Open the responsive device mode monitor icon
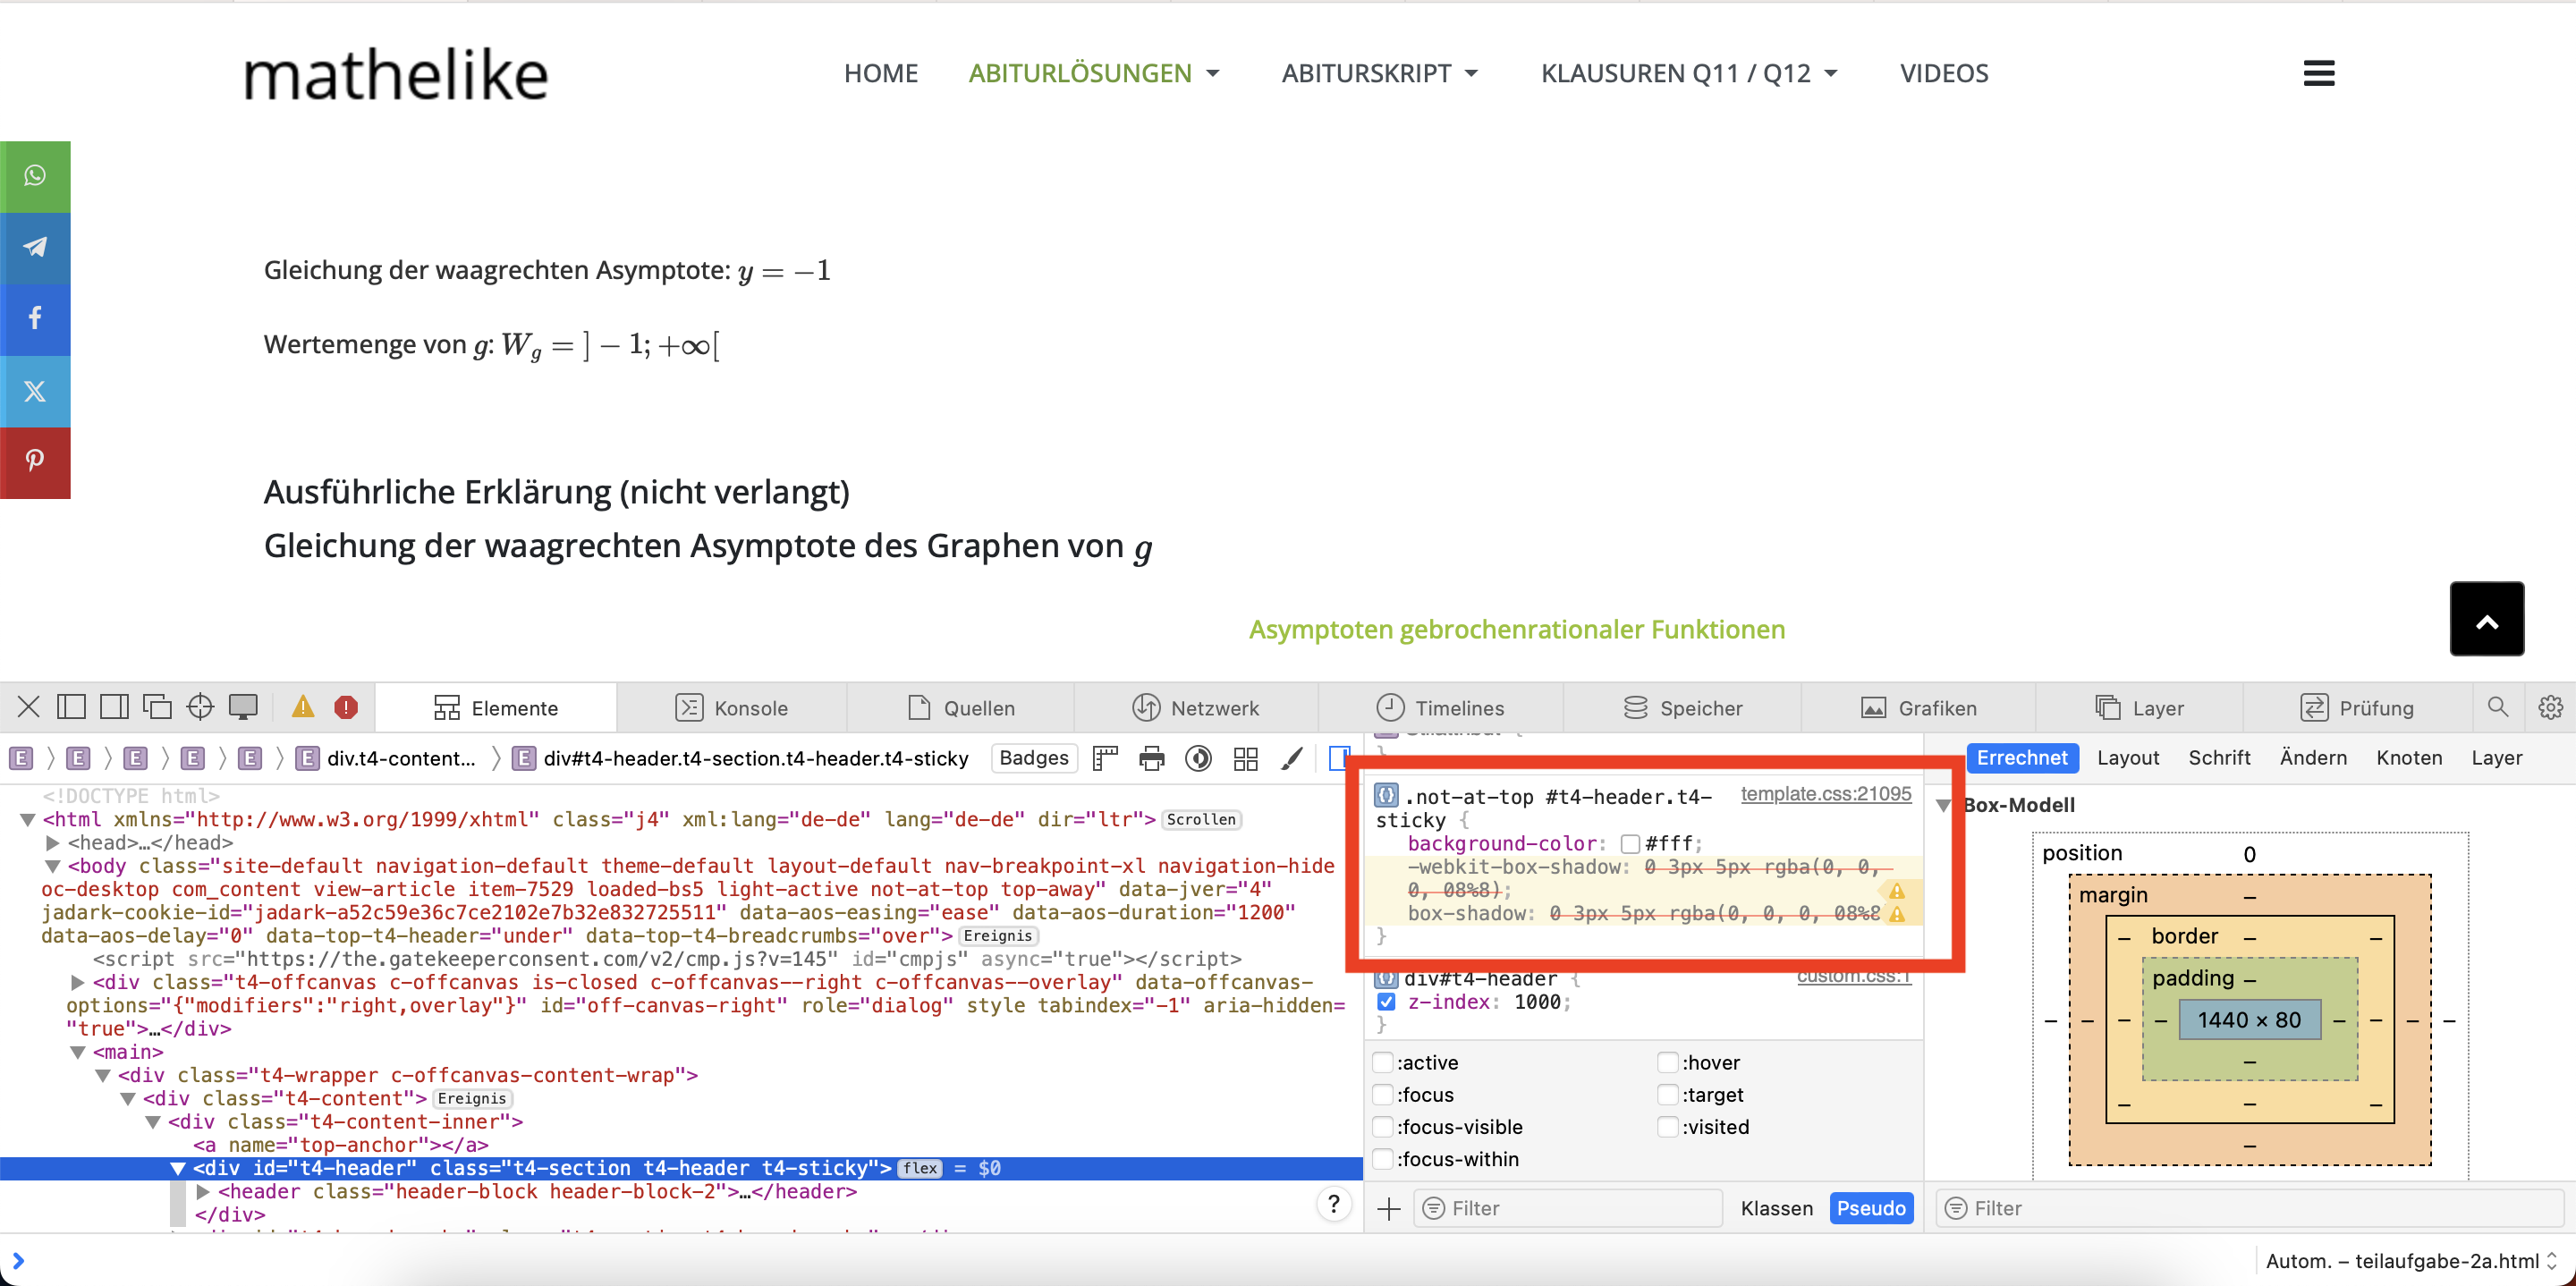The image size is (2576, 1286). coord(243,707)
